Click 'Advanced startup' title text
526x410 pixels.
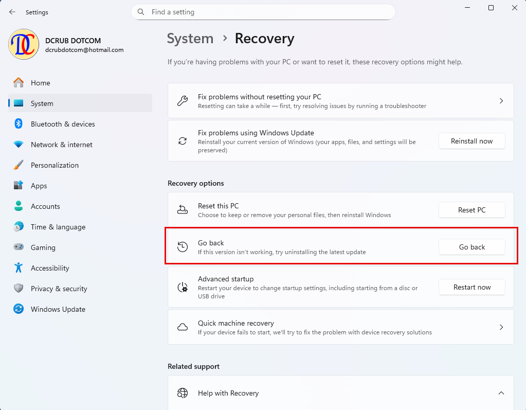click(x=226, y=279)
